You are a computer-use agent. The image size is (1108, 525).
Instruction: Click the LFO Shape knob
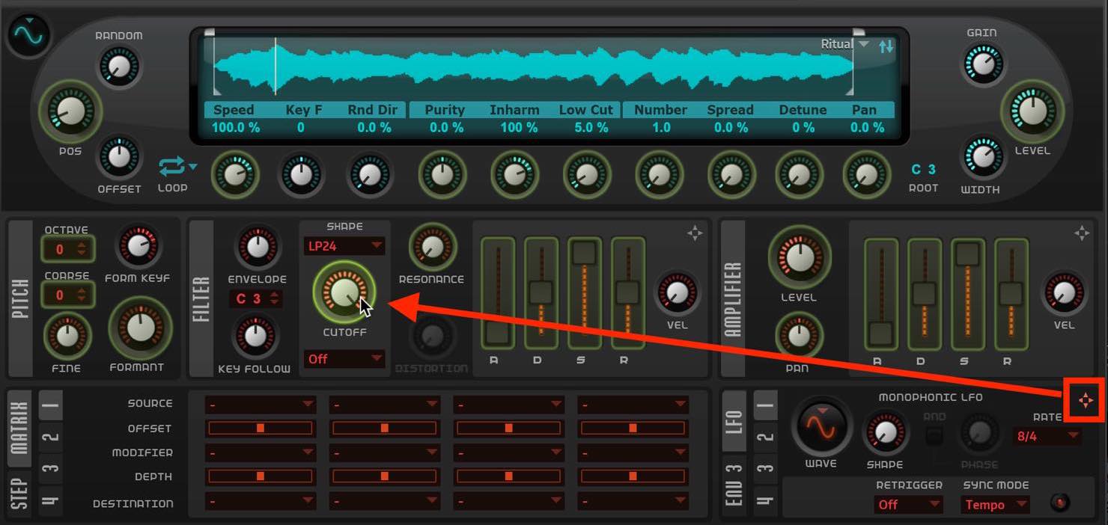coord(884,432)
